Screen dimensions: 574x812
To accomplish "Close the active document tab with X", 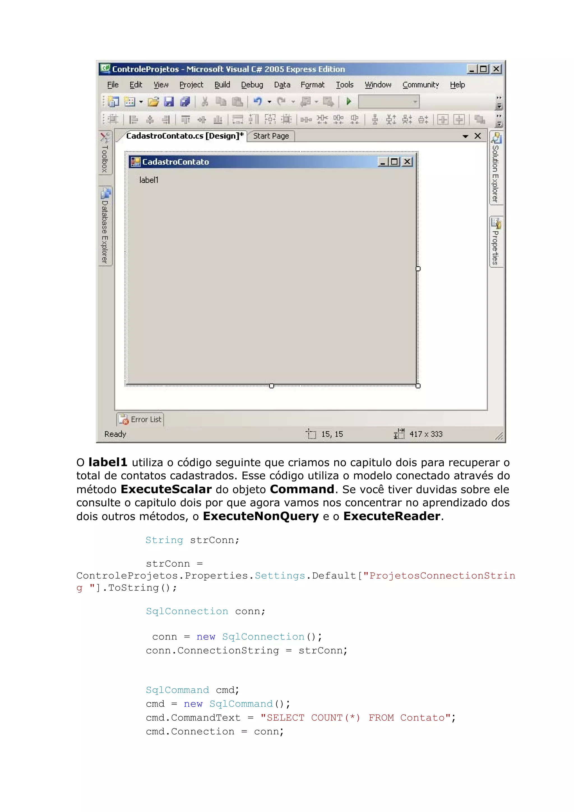I will [x=478, y=136].
